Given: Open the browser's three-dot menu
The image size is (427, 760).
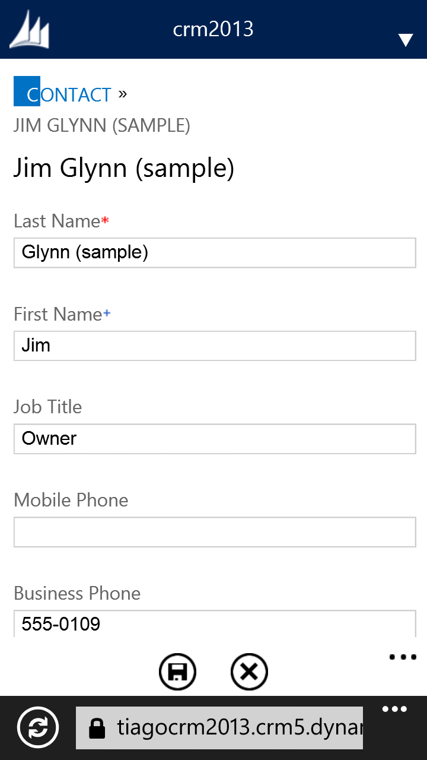Looking at the screenshot, I should [x=394, y=710].
